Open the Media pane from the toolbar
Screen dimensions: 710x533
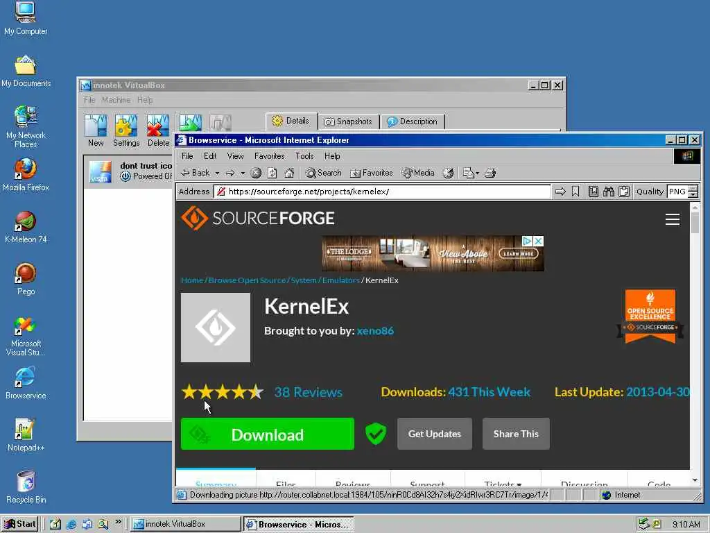pyautogui.click(x=418, y=173)
